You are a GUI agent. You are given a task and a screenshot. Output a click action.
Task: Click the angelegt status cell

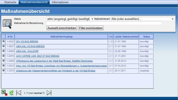point(146,71)
